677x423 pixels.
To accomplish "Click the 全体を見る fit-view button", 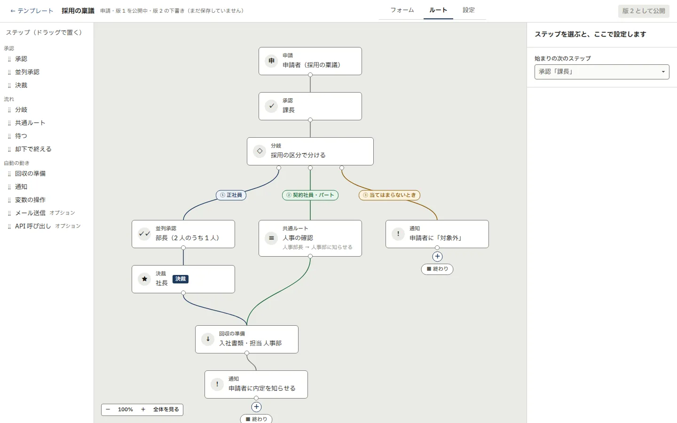I will click(166, 409).
